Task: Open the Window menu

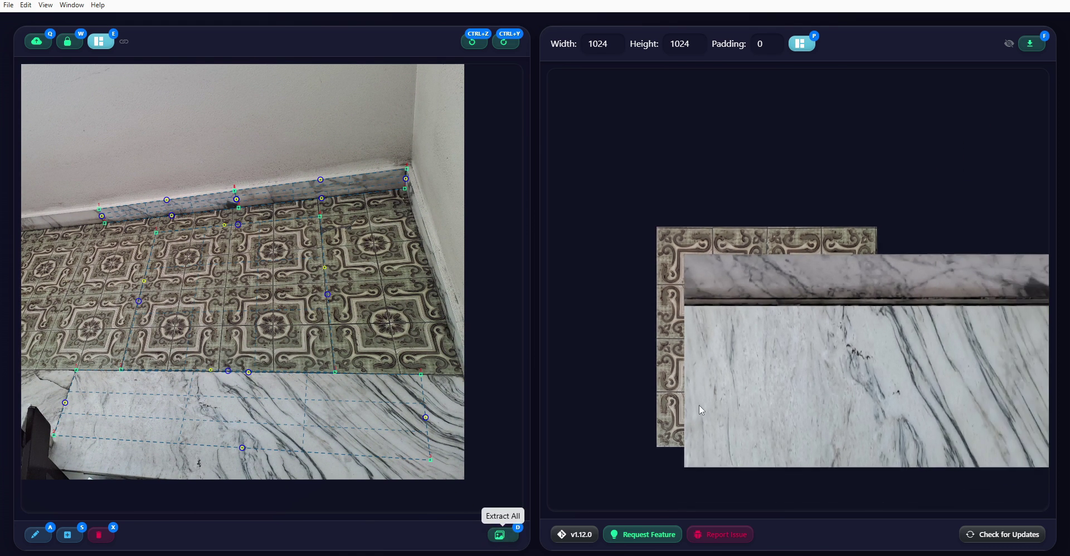Action: point(72,5)
